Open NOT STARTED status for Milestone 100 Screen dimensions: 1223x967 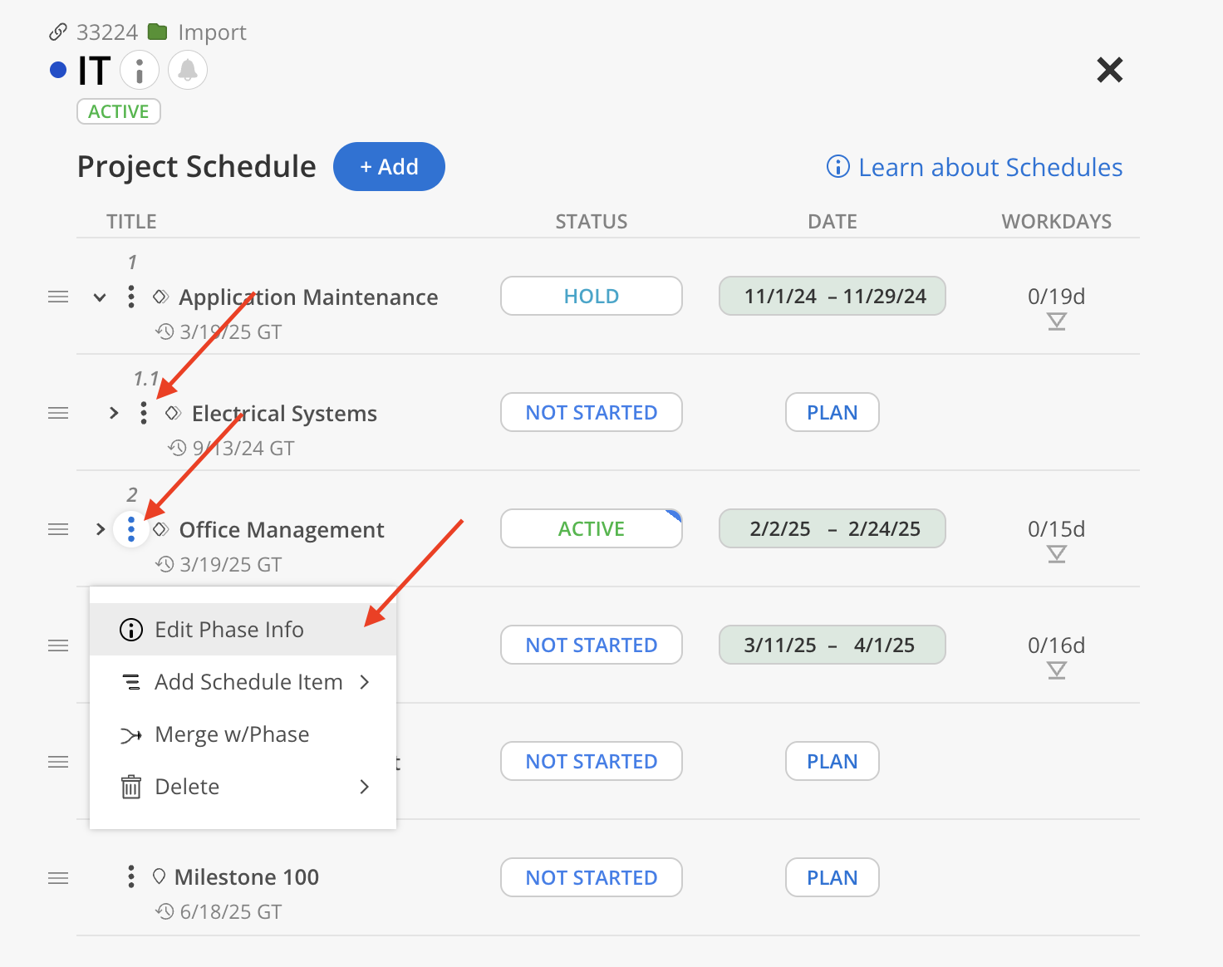(x=592, y=877)
